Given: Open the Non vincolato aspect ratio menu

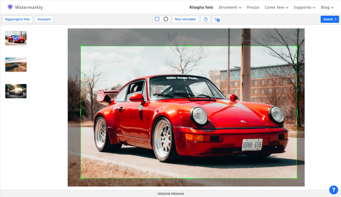Looking at the screenshot, I should 185,19.
